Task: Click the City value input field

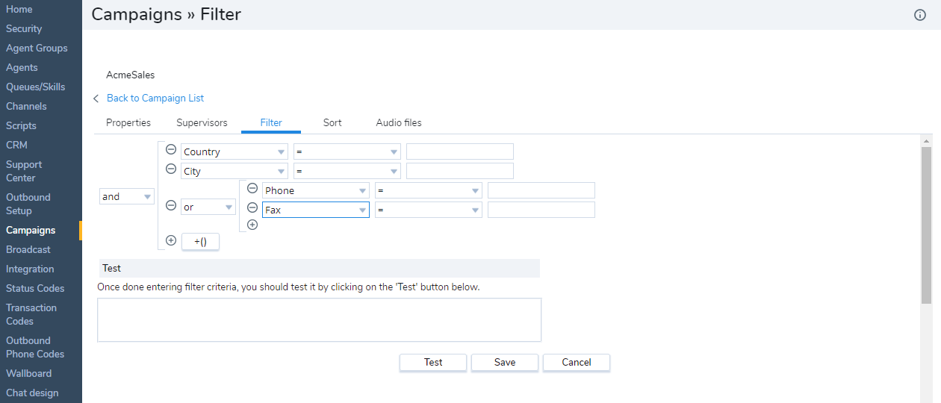Action: [460, 171]
